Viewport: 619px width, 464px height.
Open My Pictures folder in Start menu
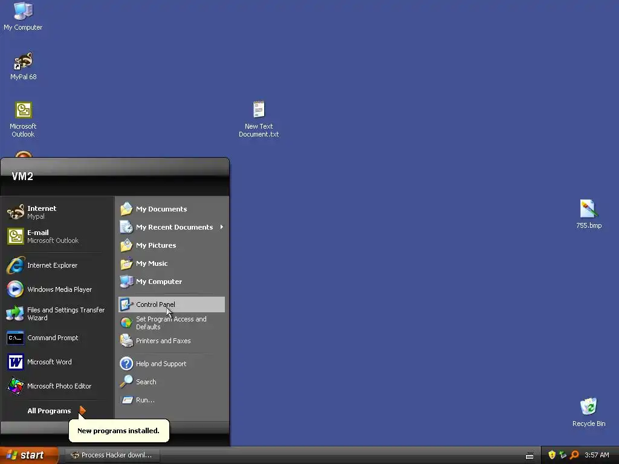point(171,245)
